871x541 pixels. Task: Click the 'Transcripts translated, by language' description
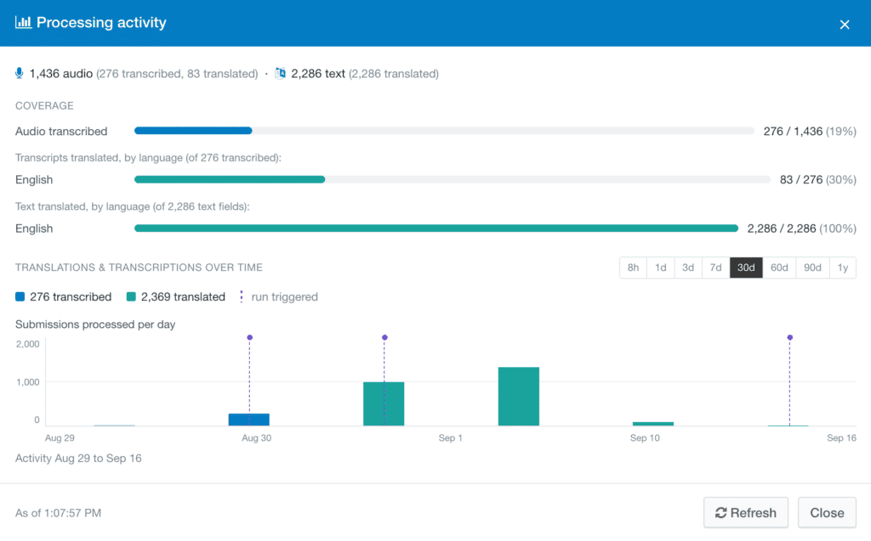[x=148, y=158]
